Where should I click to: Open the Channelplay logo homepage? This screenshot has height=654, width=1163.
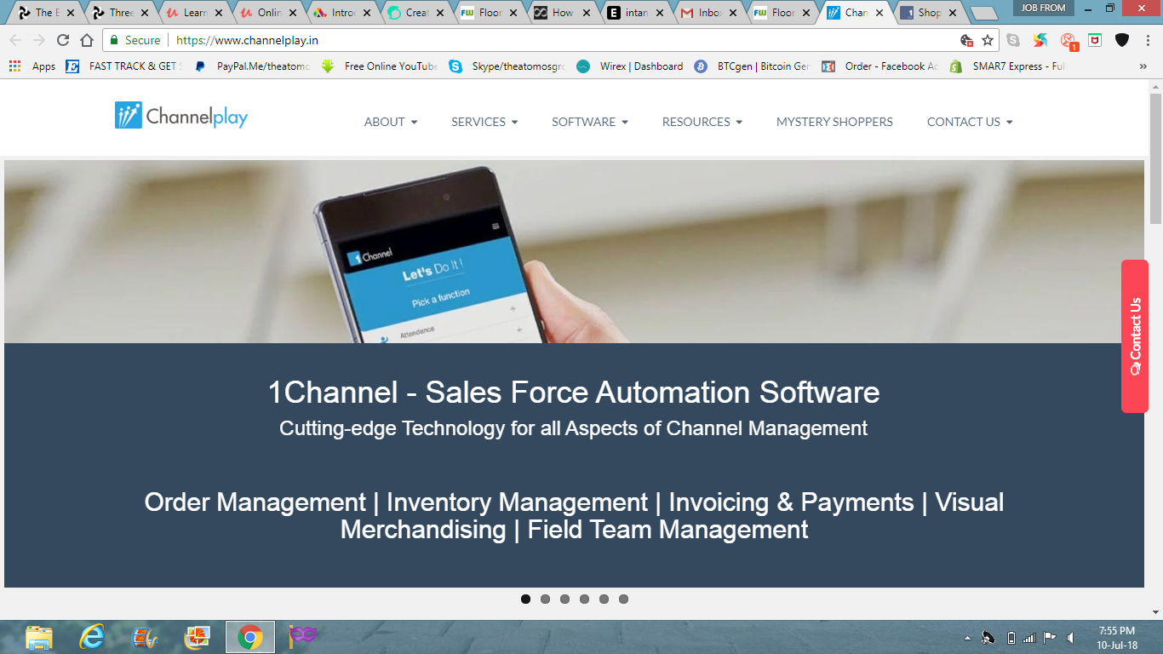pyautogui.click(x=180, y=117)
